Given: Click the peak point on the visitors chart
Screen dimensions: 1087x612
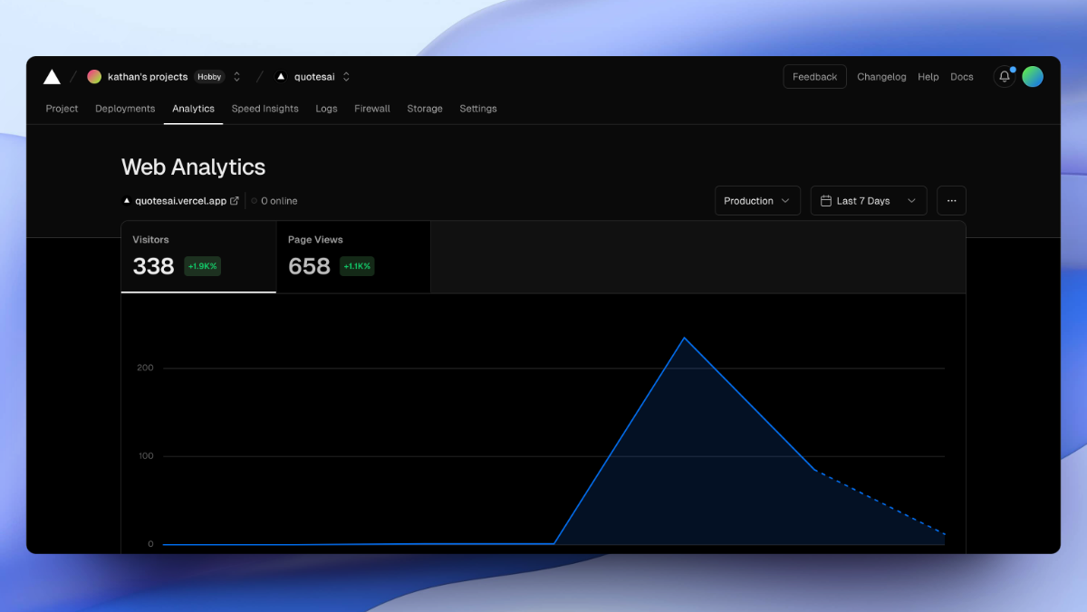Looking at the screenshot, I should pos(686,339).
